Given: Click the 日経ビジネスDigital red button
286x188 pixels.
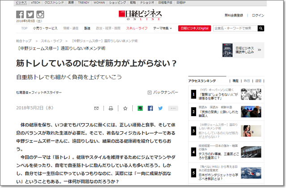Looking at the screenshot, I should click(193, 28).
